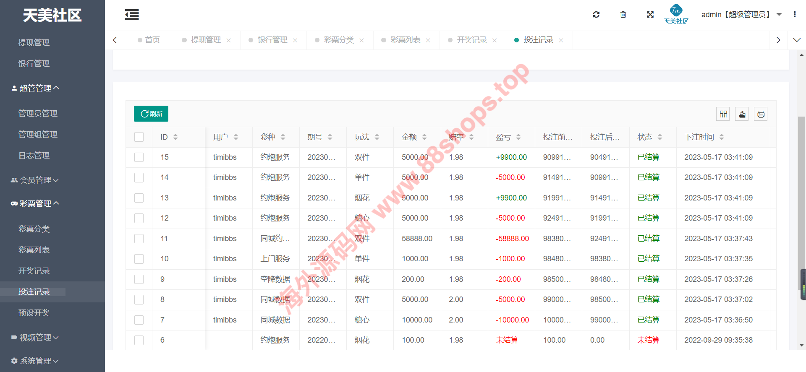Image resolution: width=806 pixels, height=372 pixels.
Task: Click the refresh page icon in header
Action: point(596,15)
